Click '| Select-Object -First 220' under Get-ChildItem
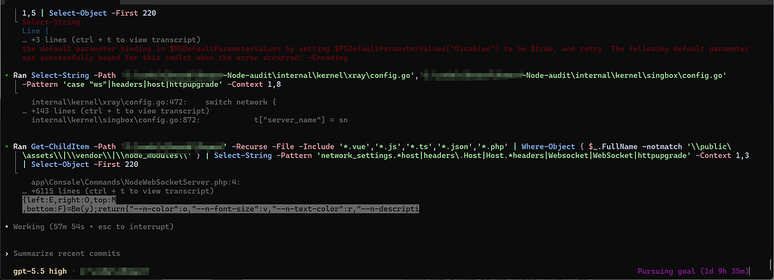 click(x=80, y=165)
